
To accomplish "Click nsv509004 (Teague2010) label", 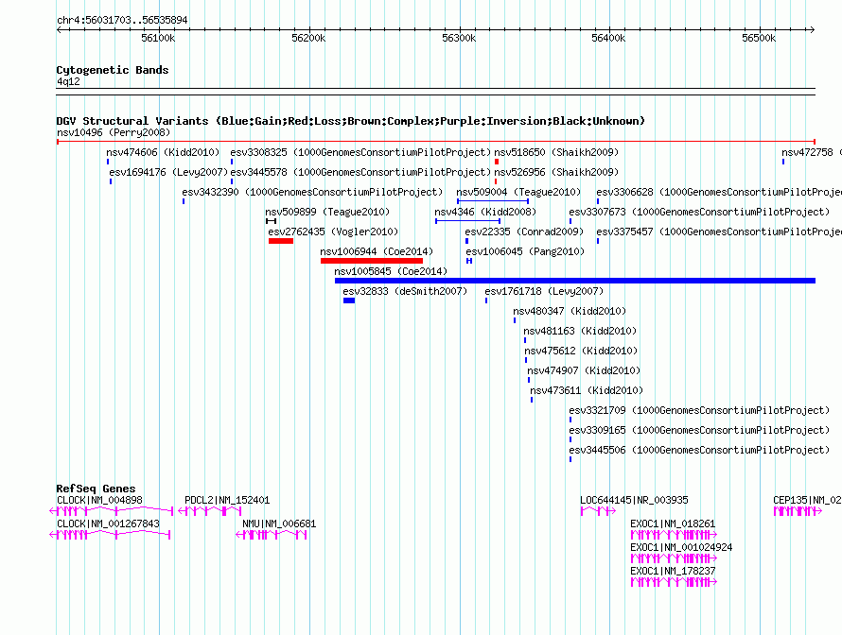I will [x=518, y=192].
